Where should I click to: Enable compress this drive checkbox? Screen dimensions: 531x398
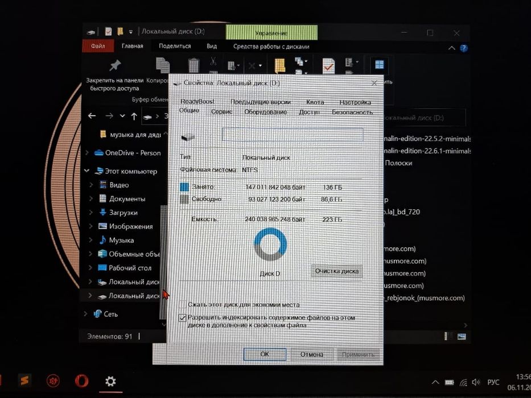[x=183, y=304]
